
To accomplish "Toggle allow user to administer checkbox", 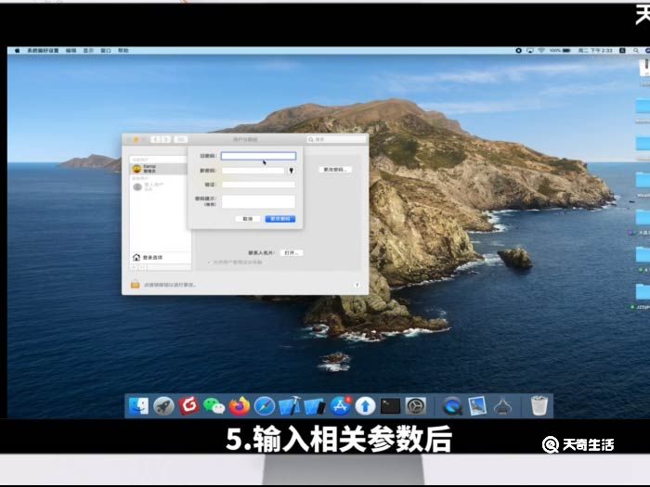I will point(209,262).
